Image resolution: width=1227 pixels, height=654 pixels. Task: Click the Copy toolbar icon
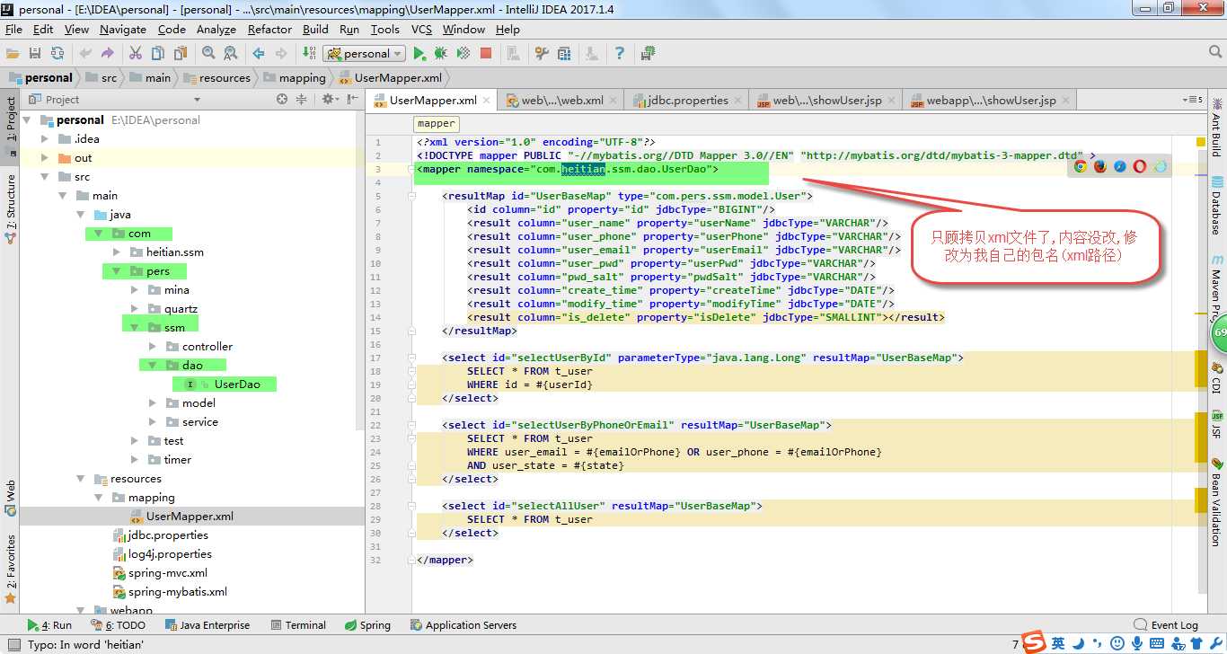tap(158, 54)
